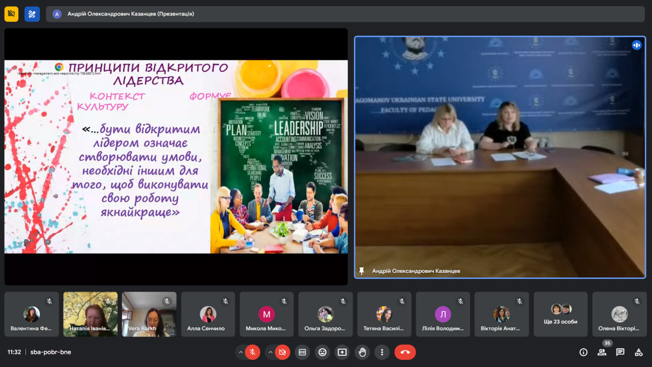
Task: Open the meeting activities icon
Action: (x=638, y=352)
